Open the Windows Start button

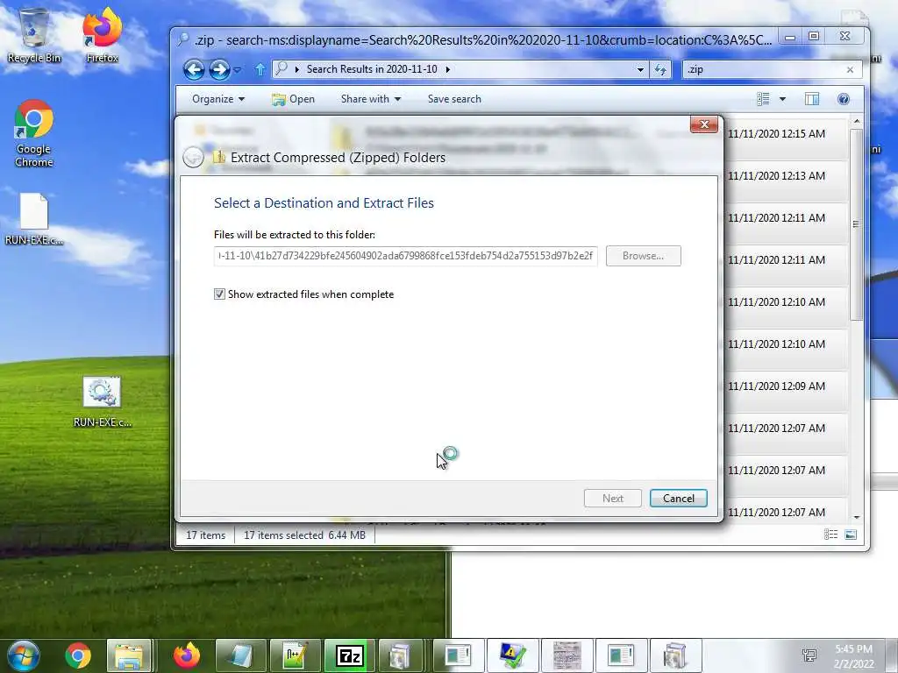(x=24, y=655)
